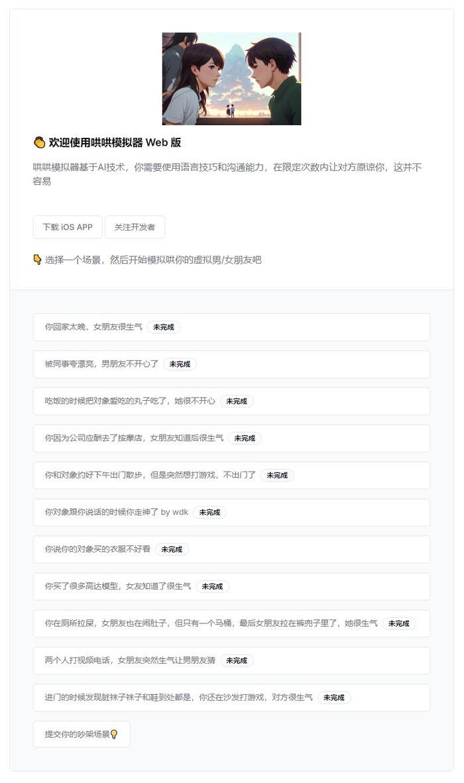Image resolution: width=464 pixels, height=783 pixels.
Task: Submit your scenario via 提交你的吵架场景
Action: [82, 734]
